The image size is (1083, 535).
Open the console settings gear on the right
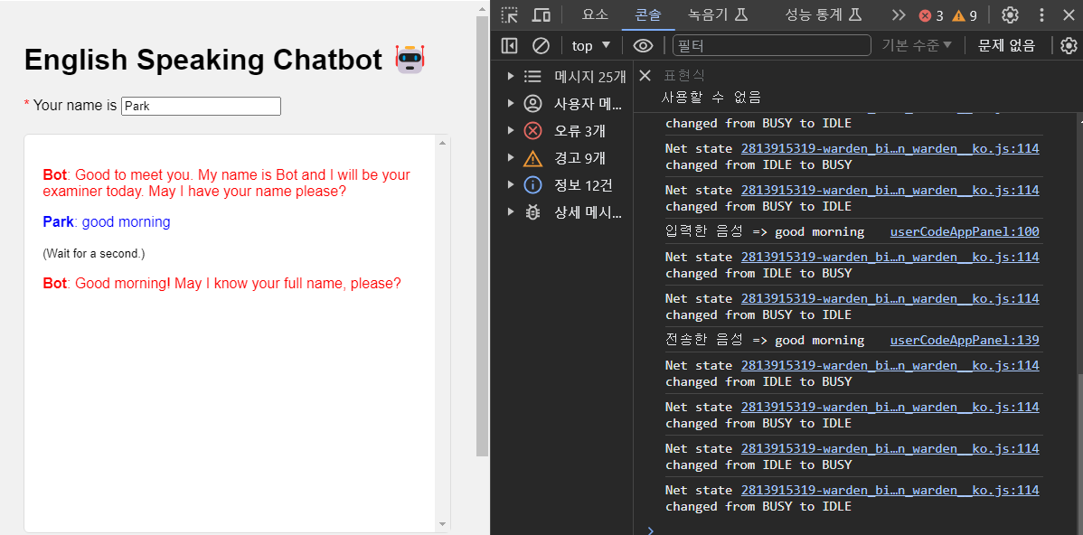coord(1069,45)
